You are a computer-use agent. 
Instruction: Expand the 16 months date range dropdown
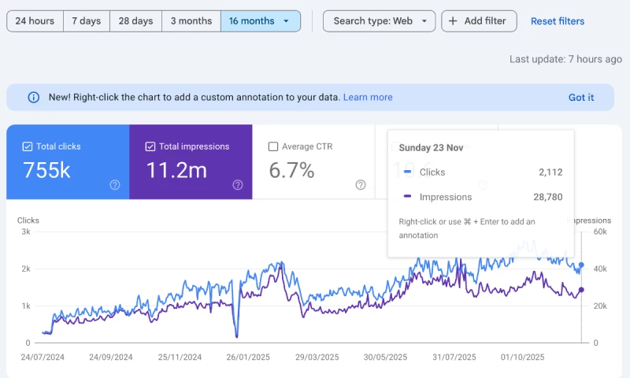(285, 21)
